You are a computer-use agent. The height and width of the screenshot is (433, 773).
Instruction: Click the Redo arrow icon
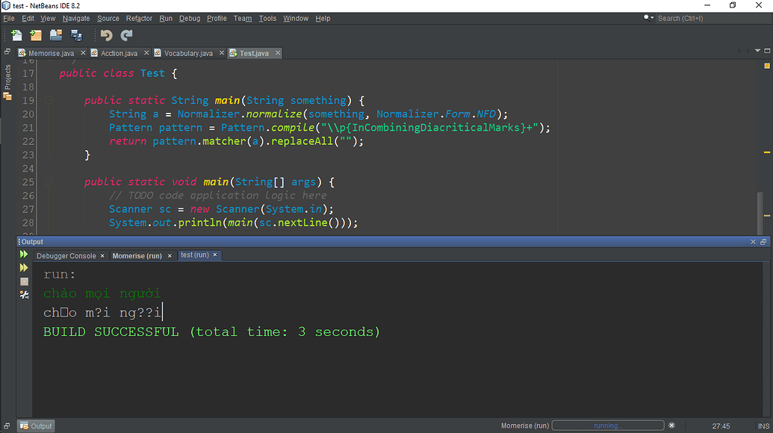point(126,35)
